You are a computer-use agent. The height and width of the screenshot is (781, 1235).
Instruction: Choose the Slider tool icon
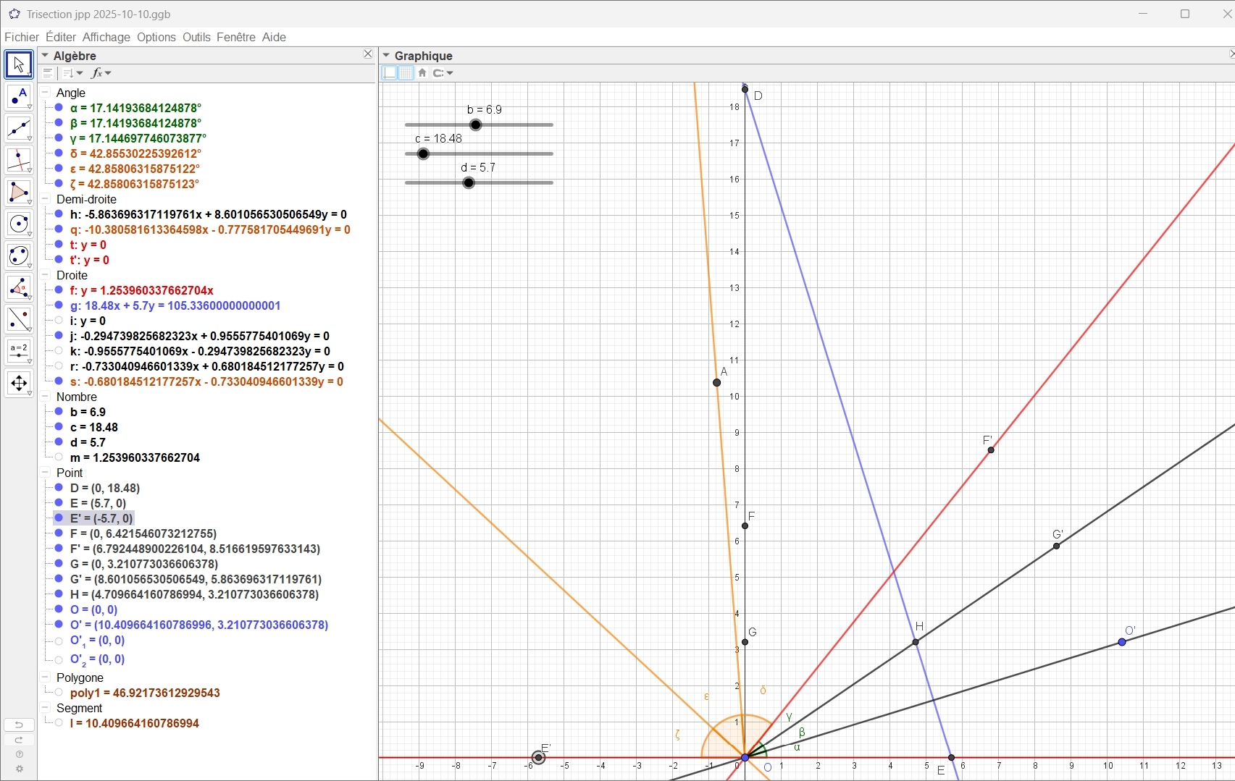point(19,352)
